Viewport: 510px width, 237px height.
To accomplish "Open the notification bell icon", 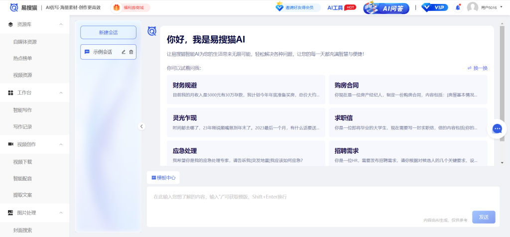I will click(x=458, y=7).
